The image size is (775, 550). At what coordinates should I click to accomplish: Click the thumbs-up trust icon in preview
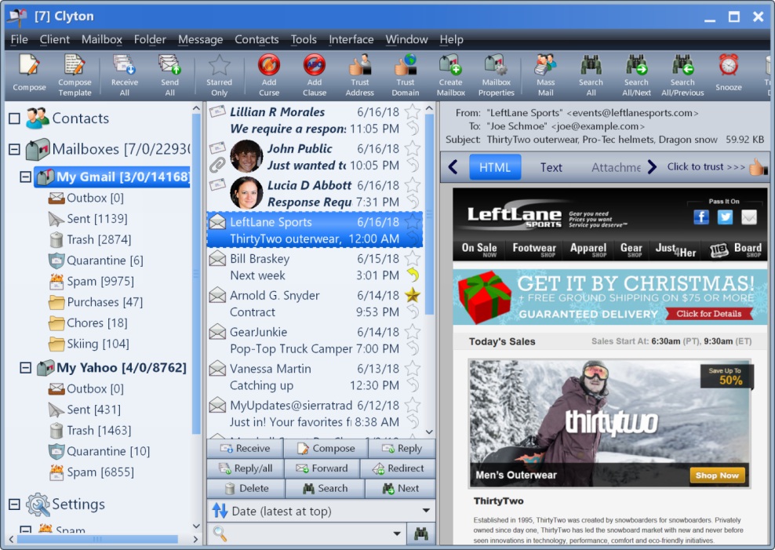(758, 167)
